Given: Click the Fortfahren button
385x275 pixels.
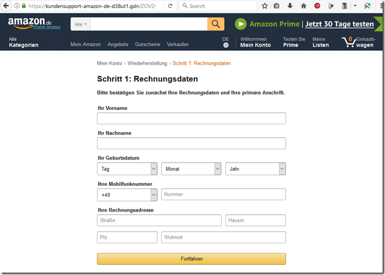Looking at the screenshot, I should [191, 259].
